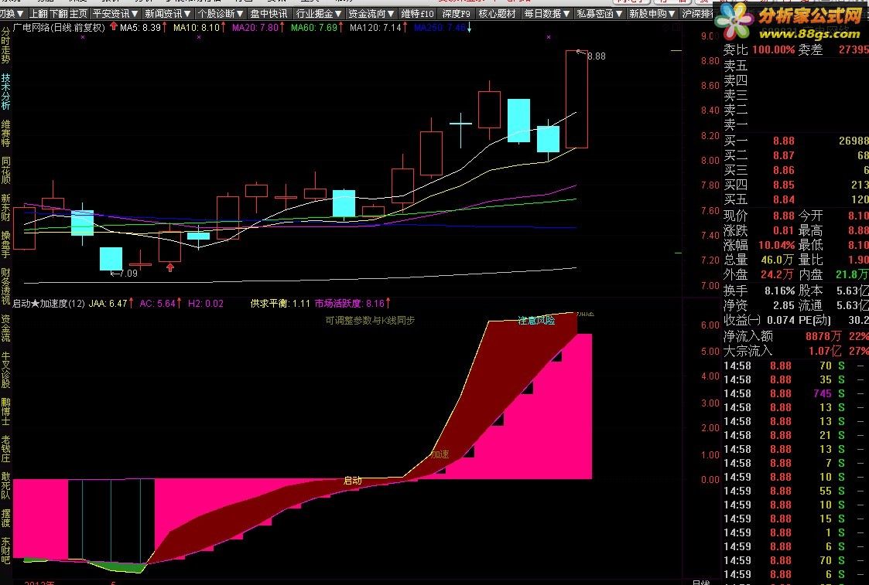Open the 平安资讯 dropdown menu
Image resolution: width=869 pixels, height=585 pixels.
coord(115,13)
